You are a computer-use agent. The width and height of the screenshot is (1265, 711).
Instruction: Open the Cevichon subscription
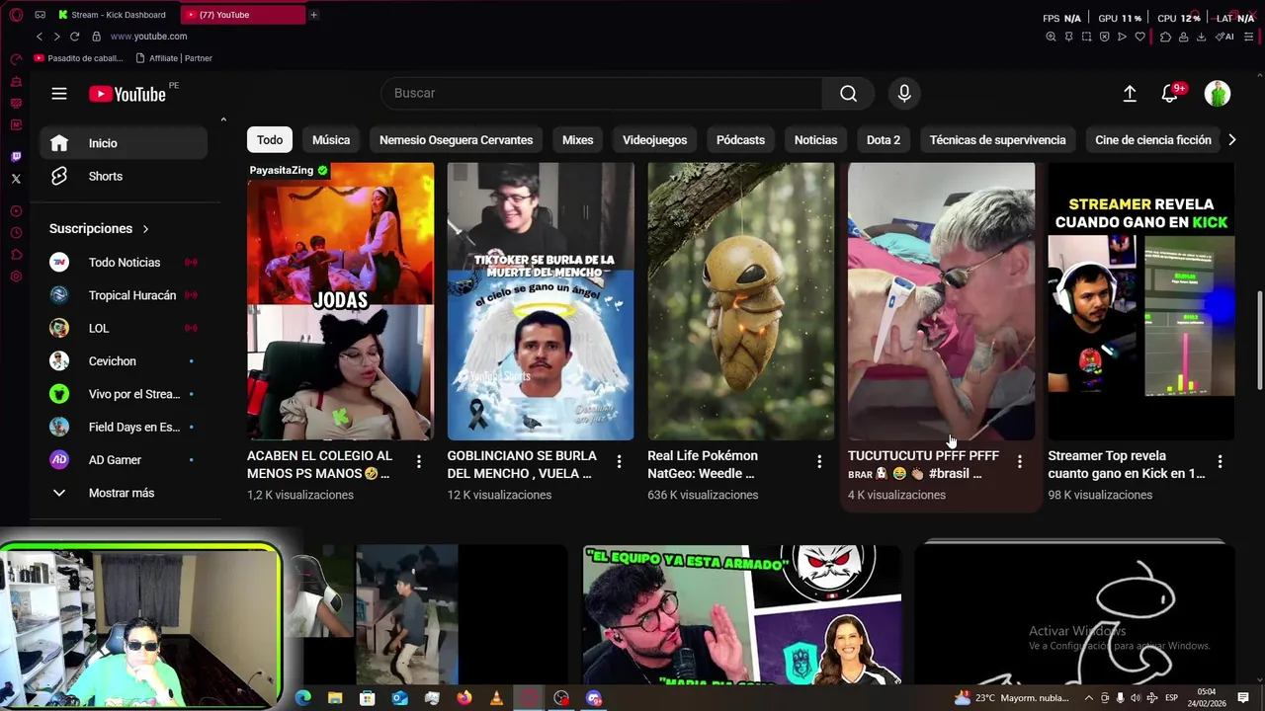click(x=124, y=361)
